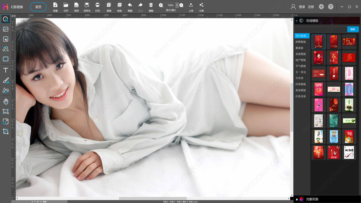Click the contrast icon beside 在线模板
Image resolution: width=361 pixels, height=203 pixels.
pyautogui.click(x=301, y=21)
